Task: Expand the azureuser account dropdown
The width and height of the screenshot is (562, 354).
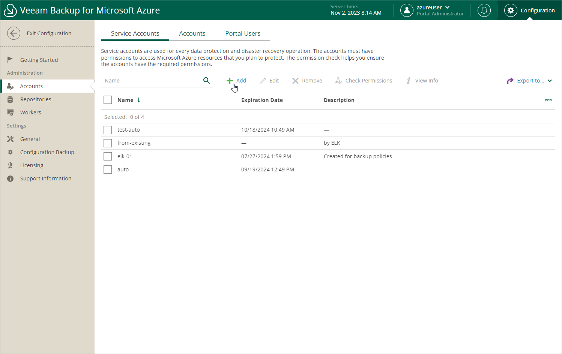Action: click(447, 7)
